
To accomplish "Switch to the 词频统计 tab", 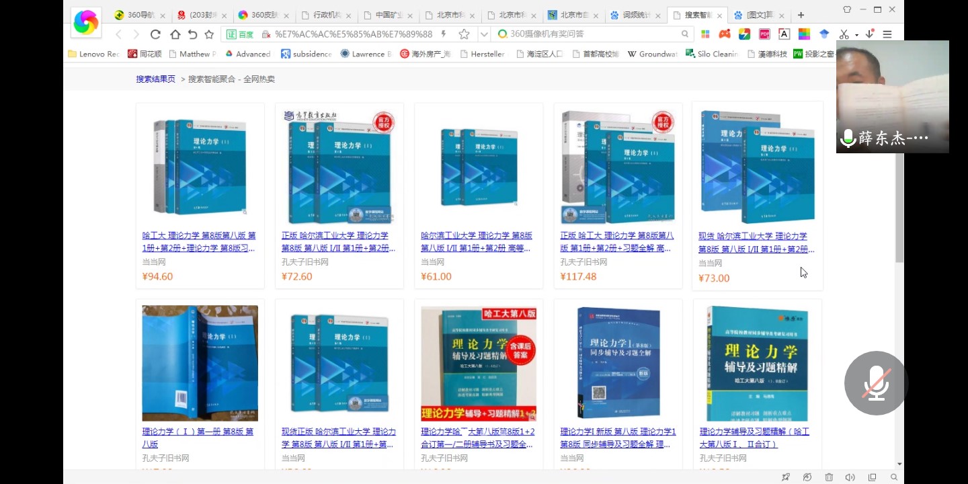I will (635, 15).
